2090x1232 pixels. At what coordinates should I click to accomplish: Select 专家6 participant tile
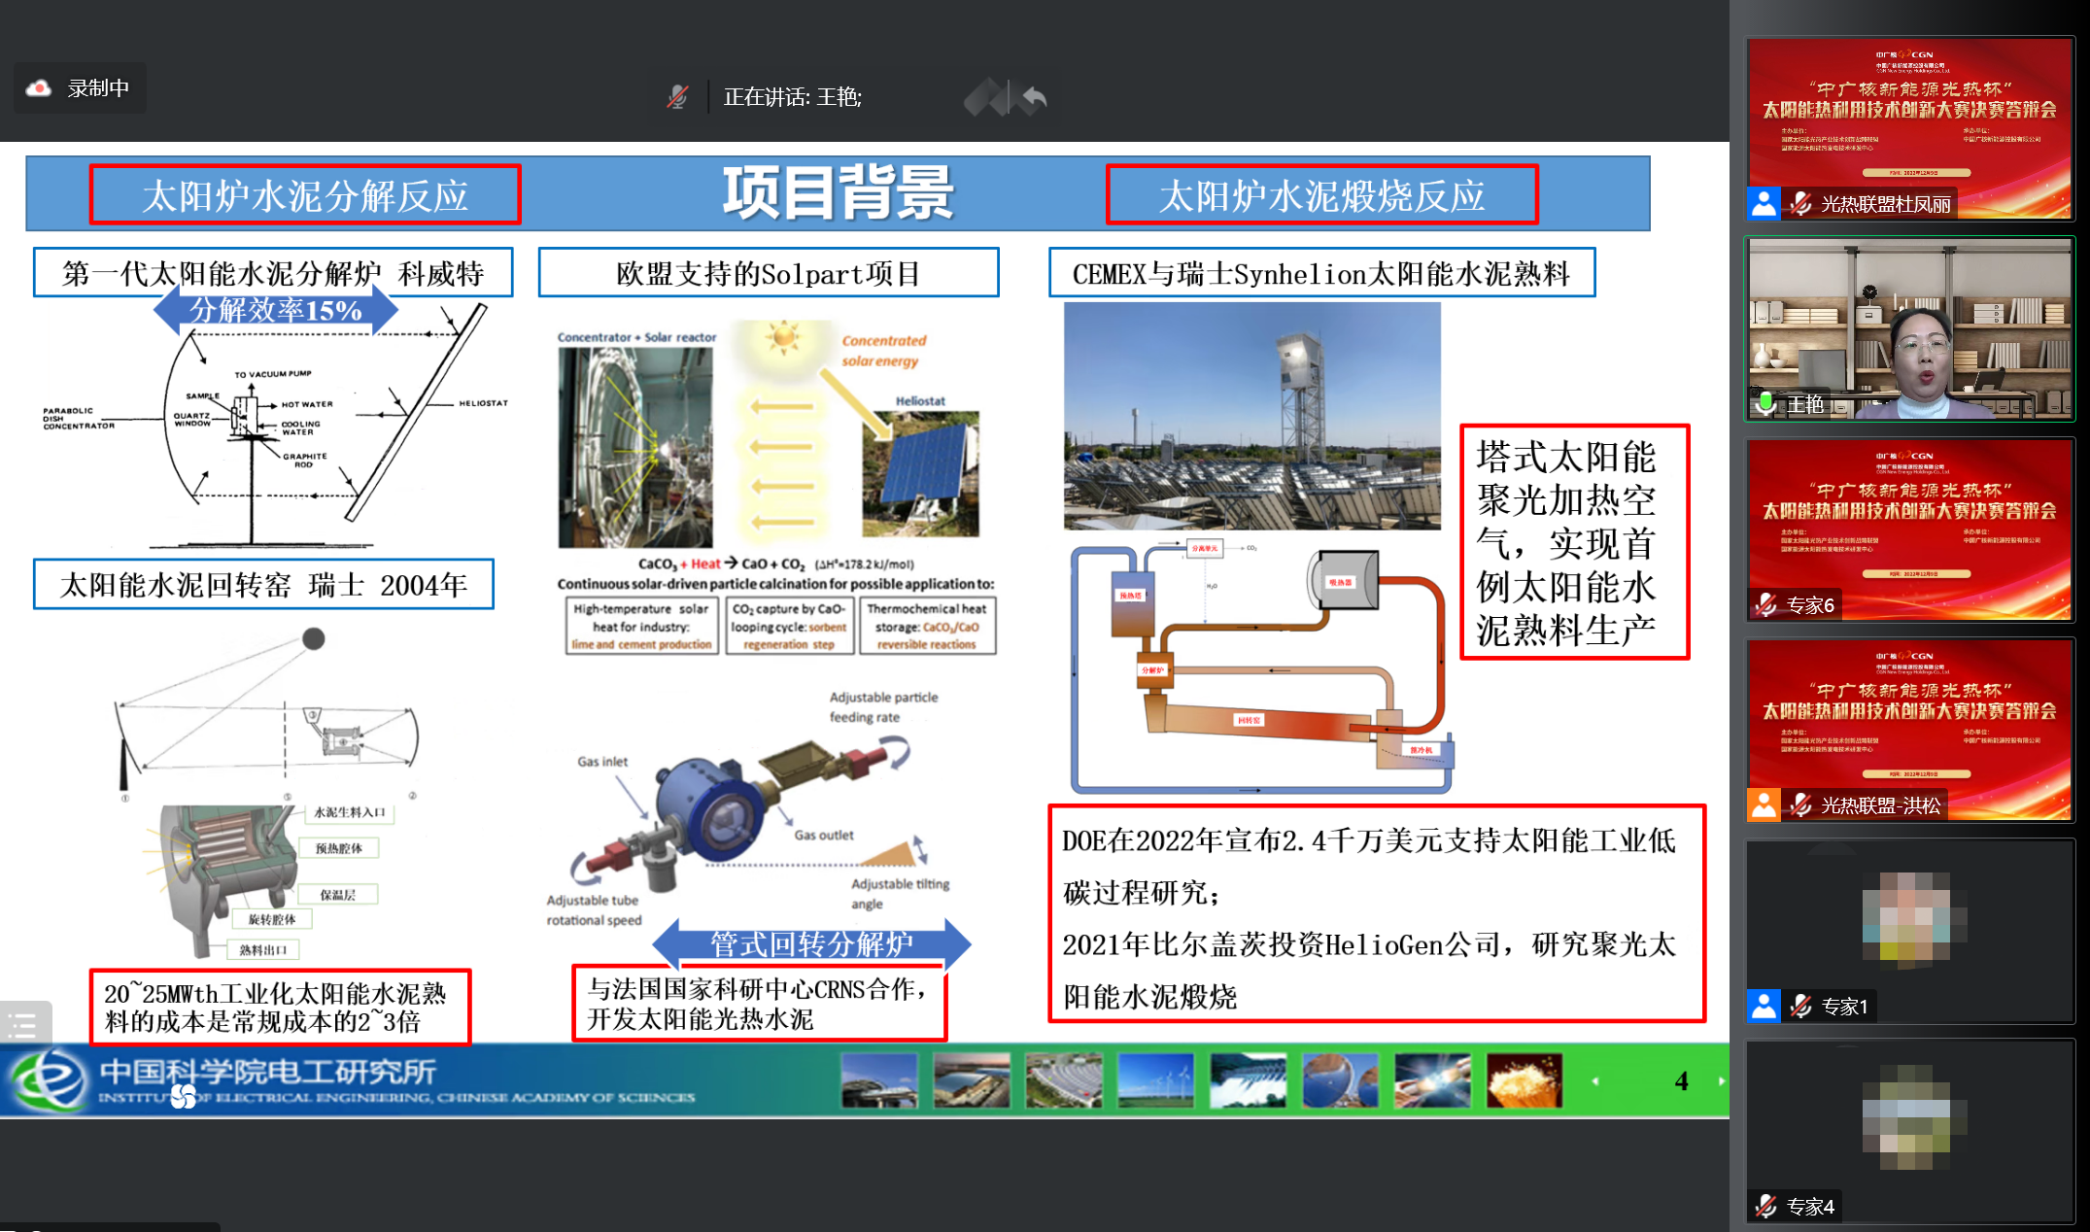pyautogui.click(x=1909, y=530)
